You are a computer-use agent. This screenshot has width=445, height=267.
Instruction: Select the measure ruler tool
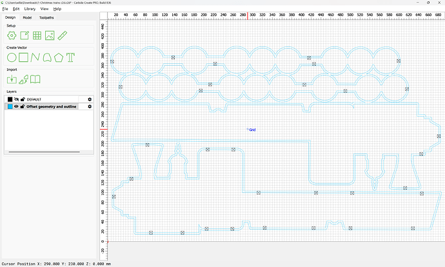62,35
